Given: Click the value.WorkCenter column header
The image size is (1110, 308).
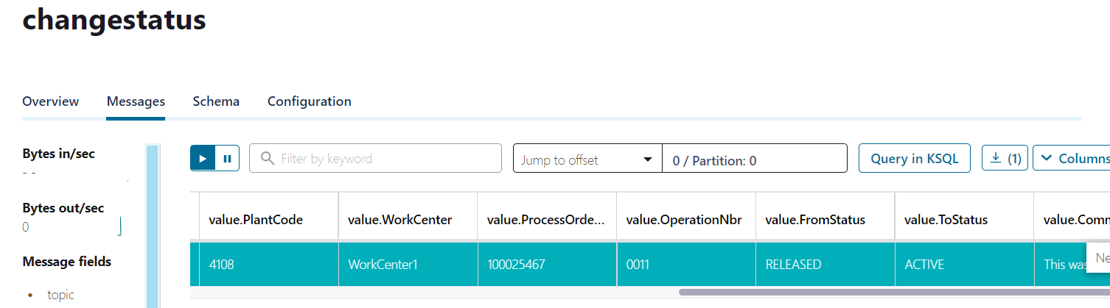Looking at the screenshot, I should [408, 219].
